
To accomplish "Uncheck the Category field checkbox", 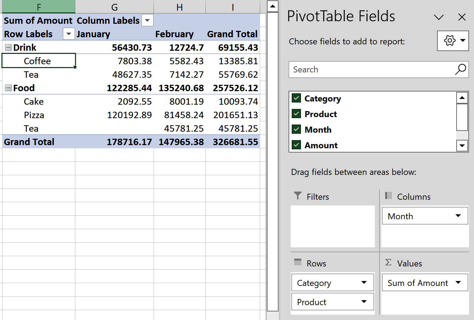I will pyautogui.click(x=296, y=98).
